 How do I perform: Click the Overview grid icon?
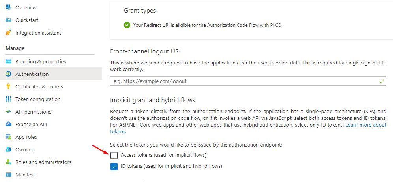pyautogui.click(x=8, y=7)
